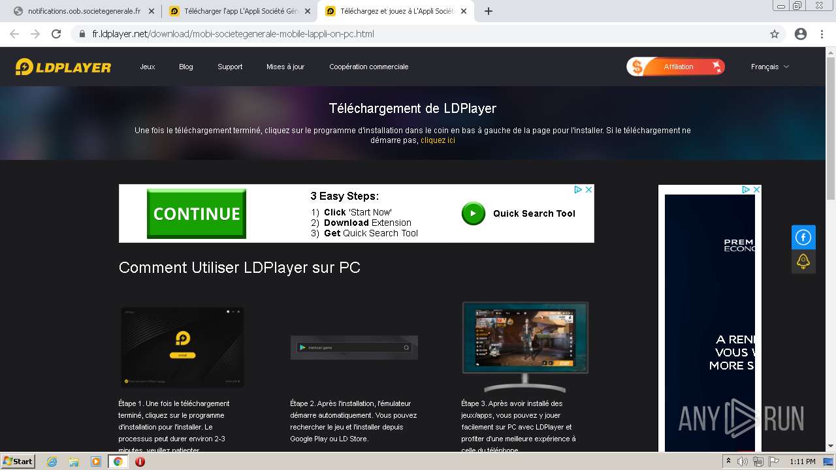This screenshot has width=836, height=470.
Task: Click 'Téléchargement de LDPlayer' heading
Action: (x=413, y=108)
